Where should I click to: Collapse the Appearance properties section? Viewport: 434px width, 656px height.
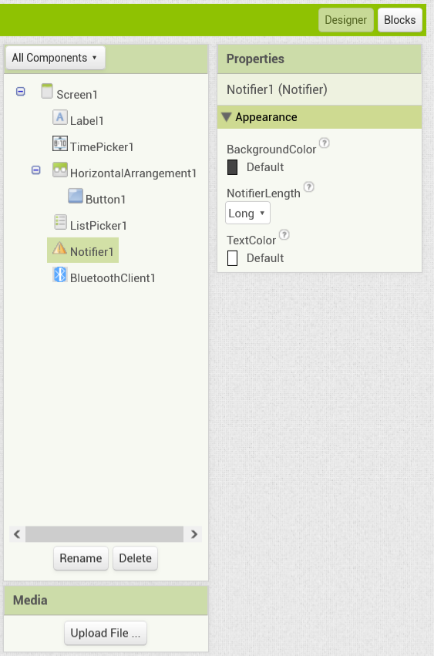(x=227, y=117)
